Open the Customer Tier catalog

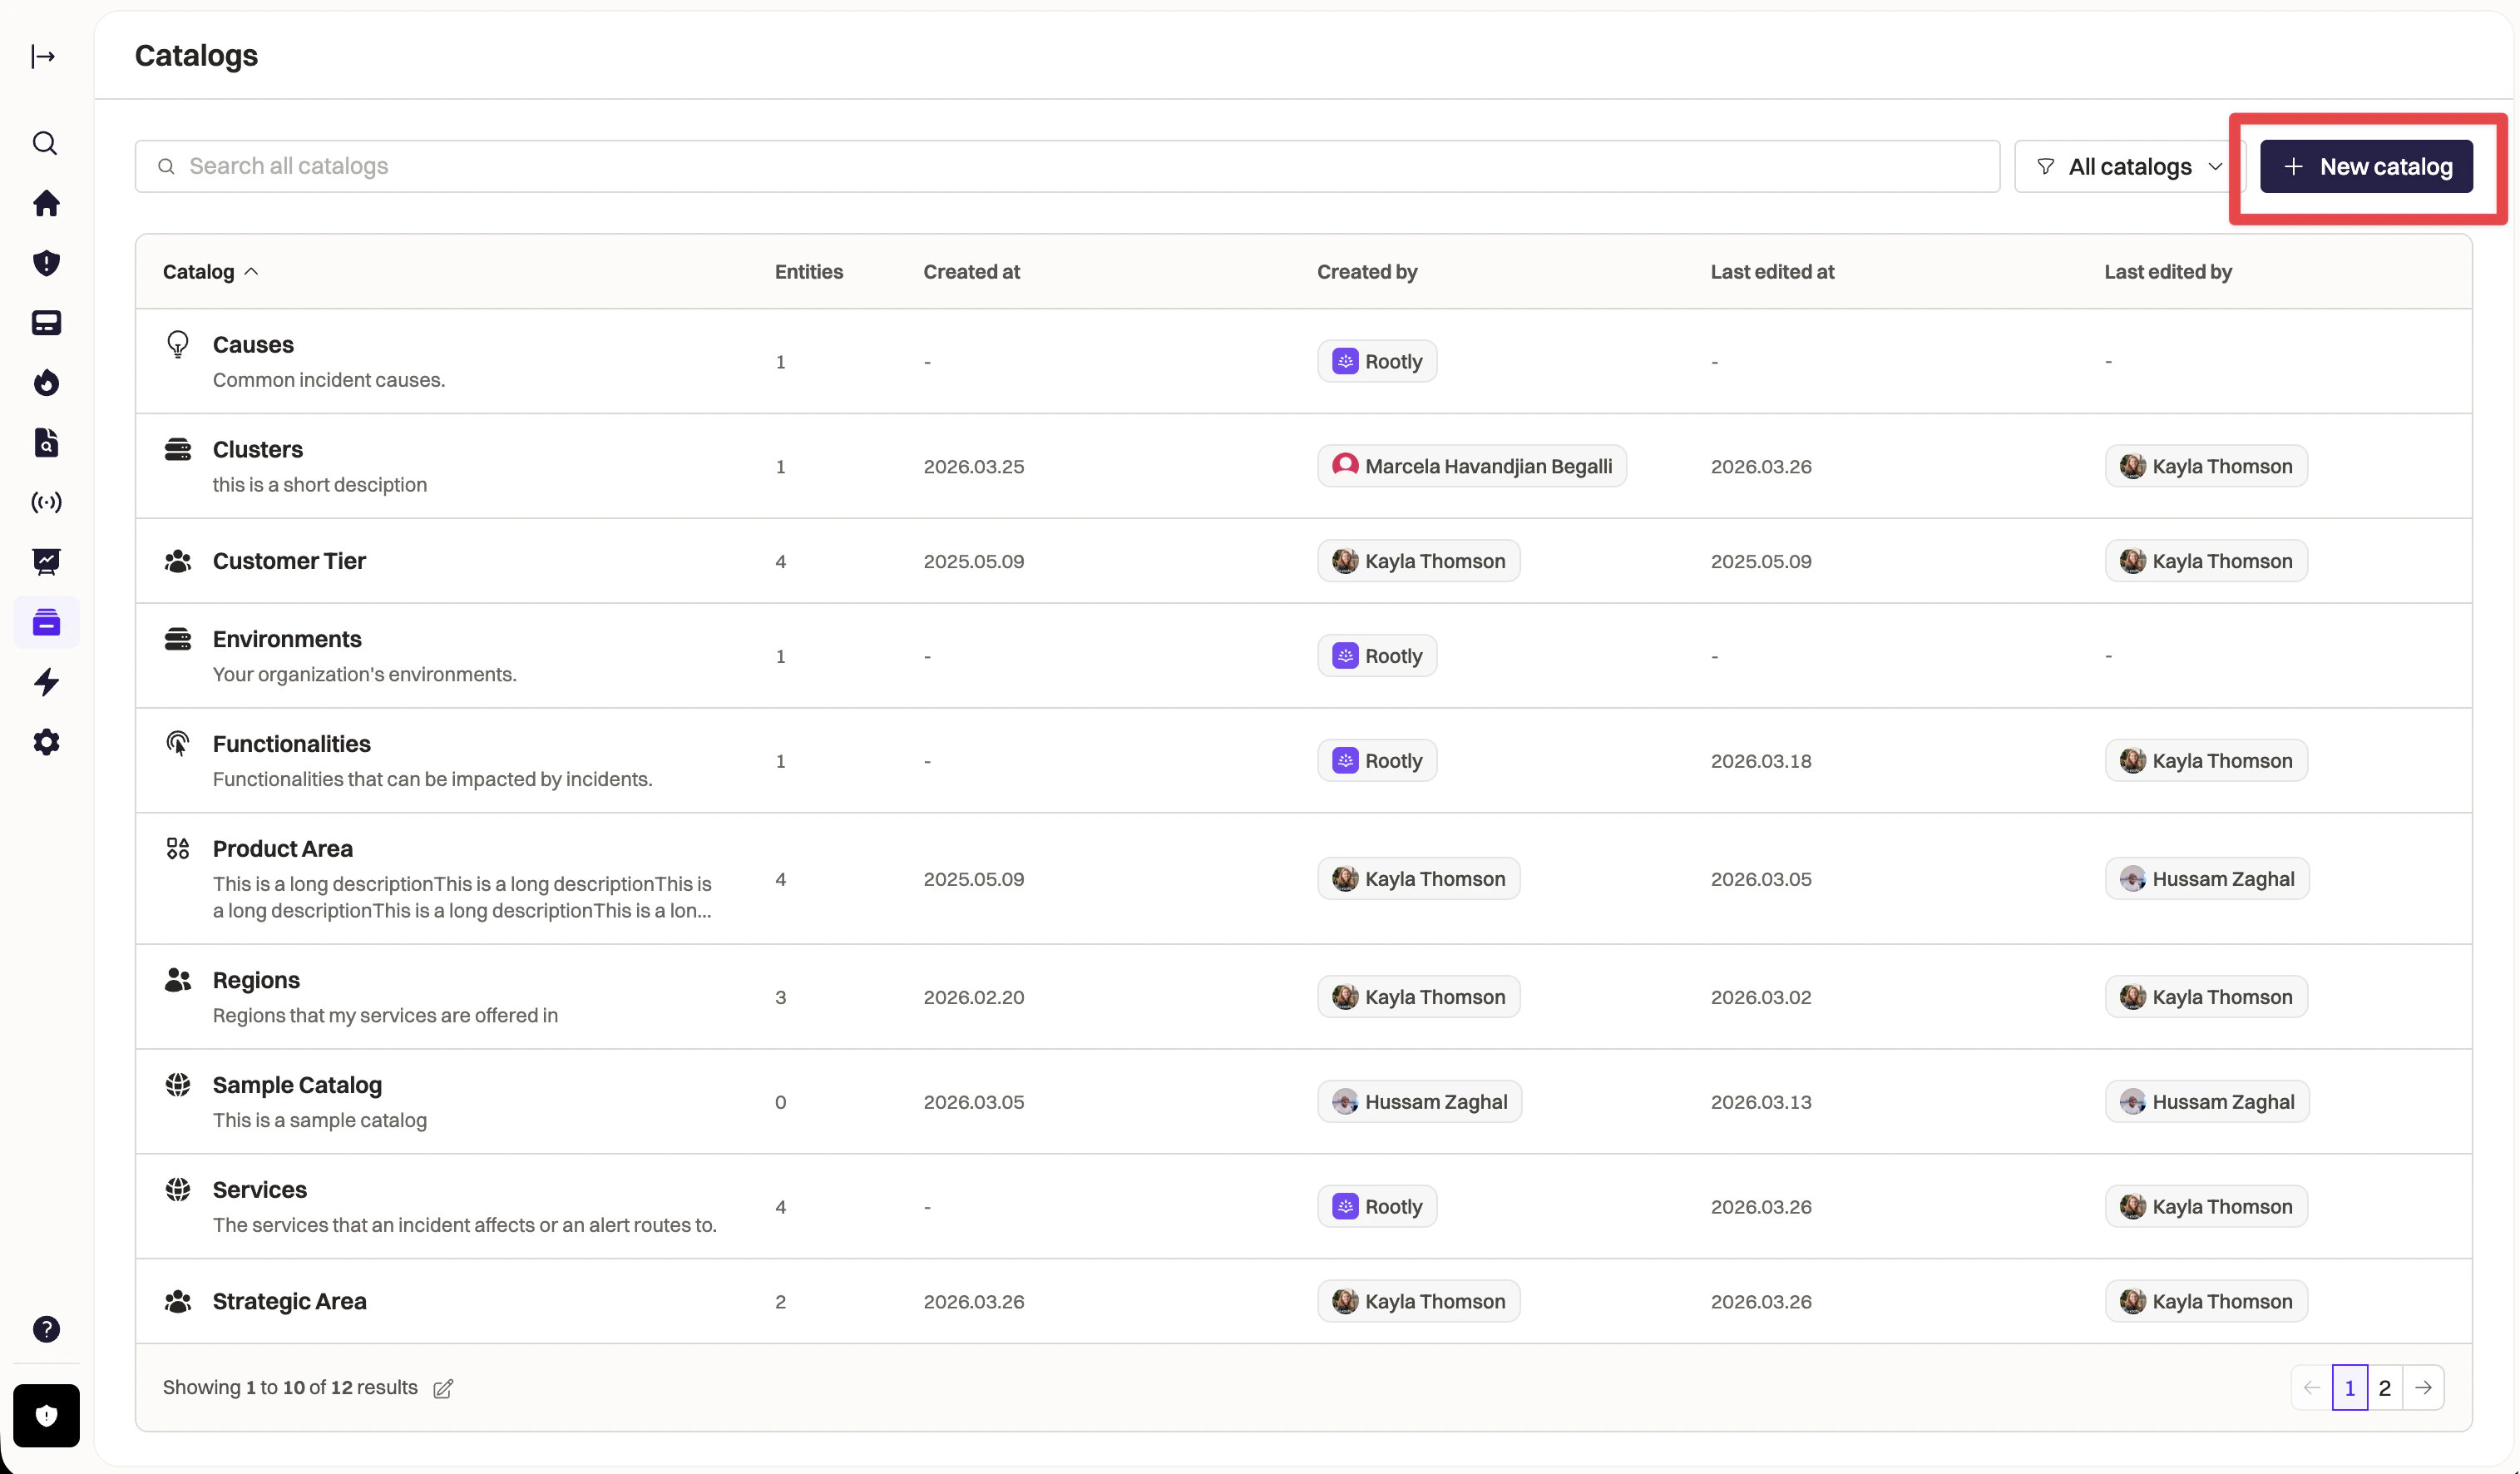pos(289,561)
